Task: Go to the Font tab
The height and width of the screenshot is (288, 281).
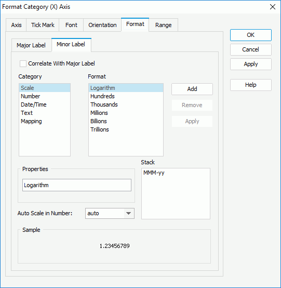Action: click(x=71, y=25)
